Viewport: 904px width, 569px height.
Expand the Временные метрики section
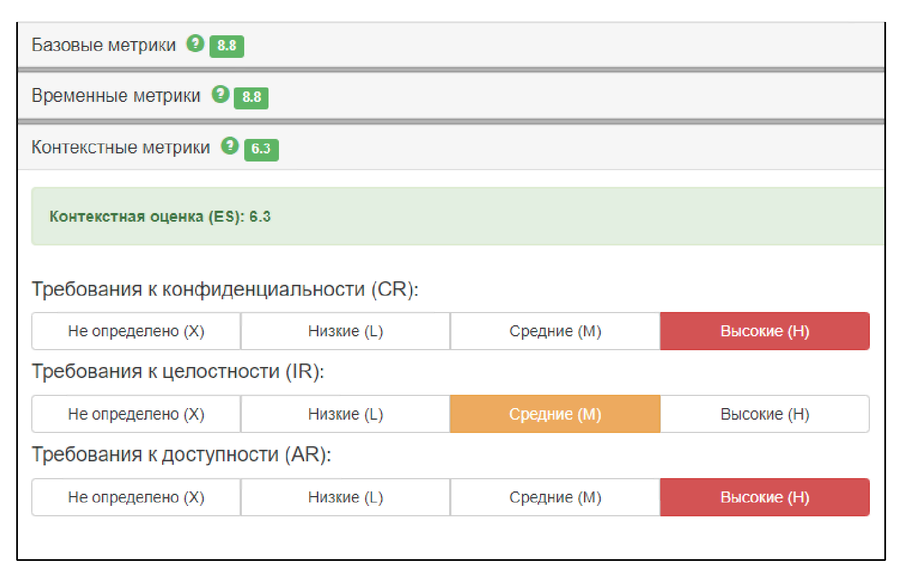click(x=116, y=96)
